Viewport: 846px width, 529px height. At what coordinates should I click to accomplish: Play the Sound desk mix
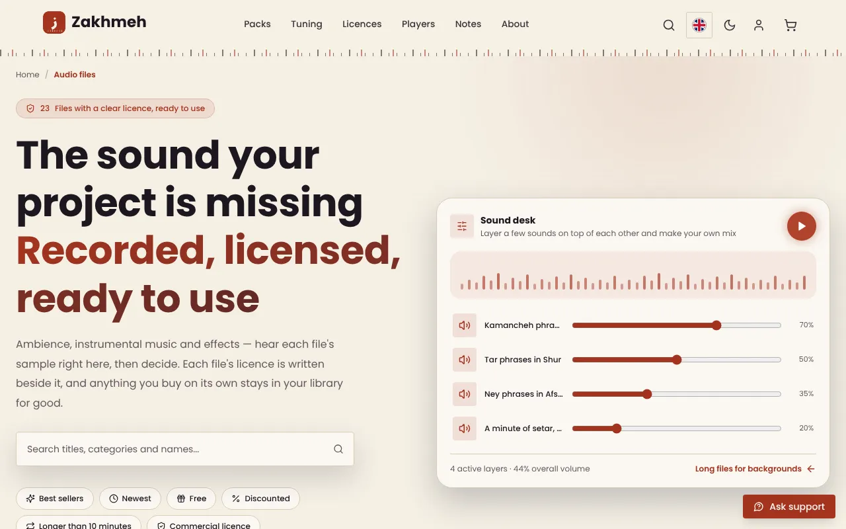click(x=802, y=226)
